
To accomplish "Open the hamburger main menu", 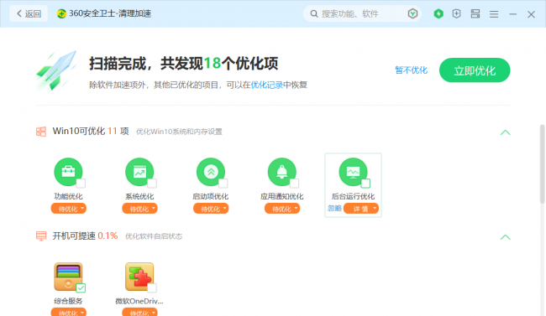I will point(494,14).
